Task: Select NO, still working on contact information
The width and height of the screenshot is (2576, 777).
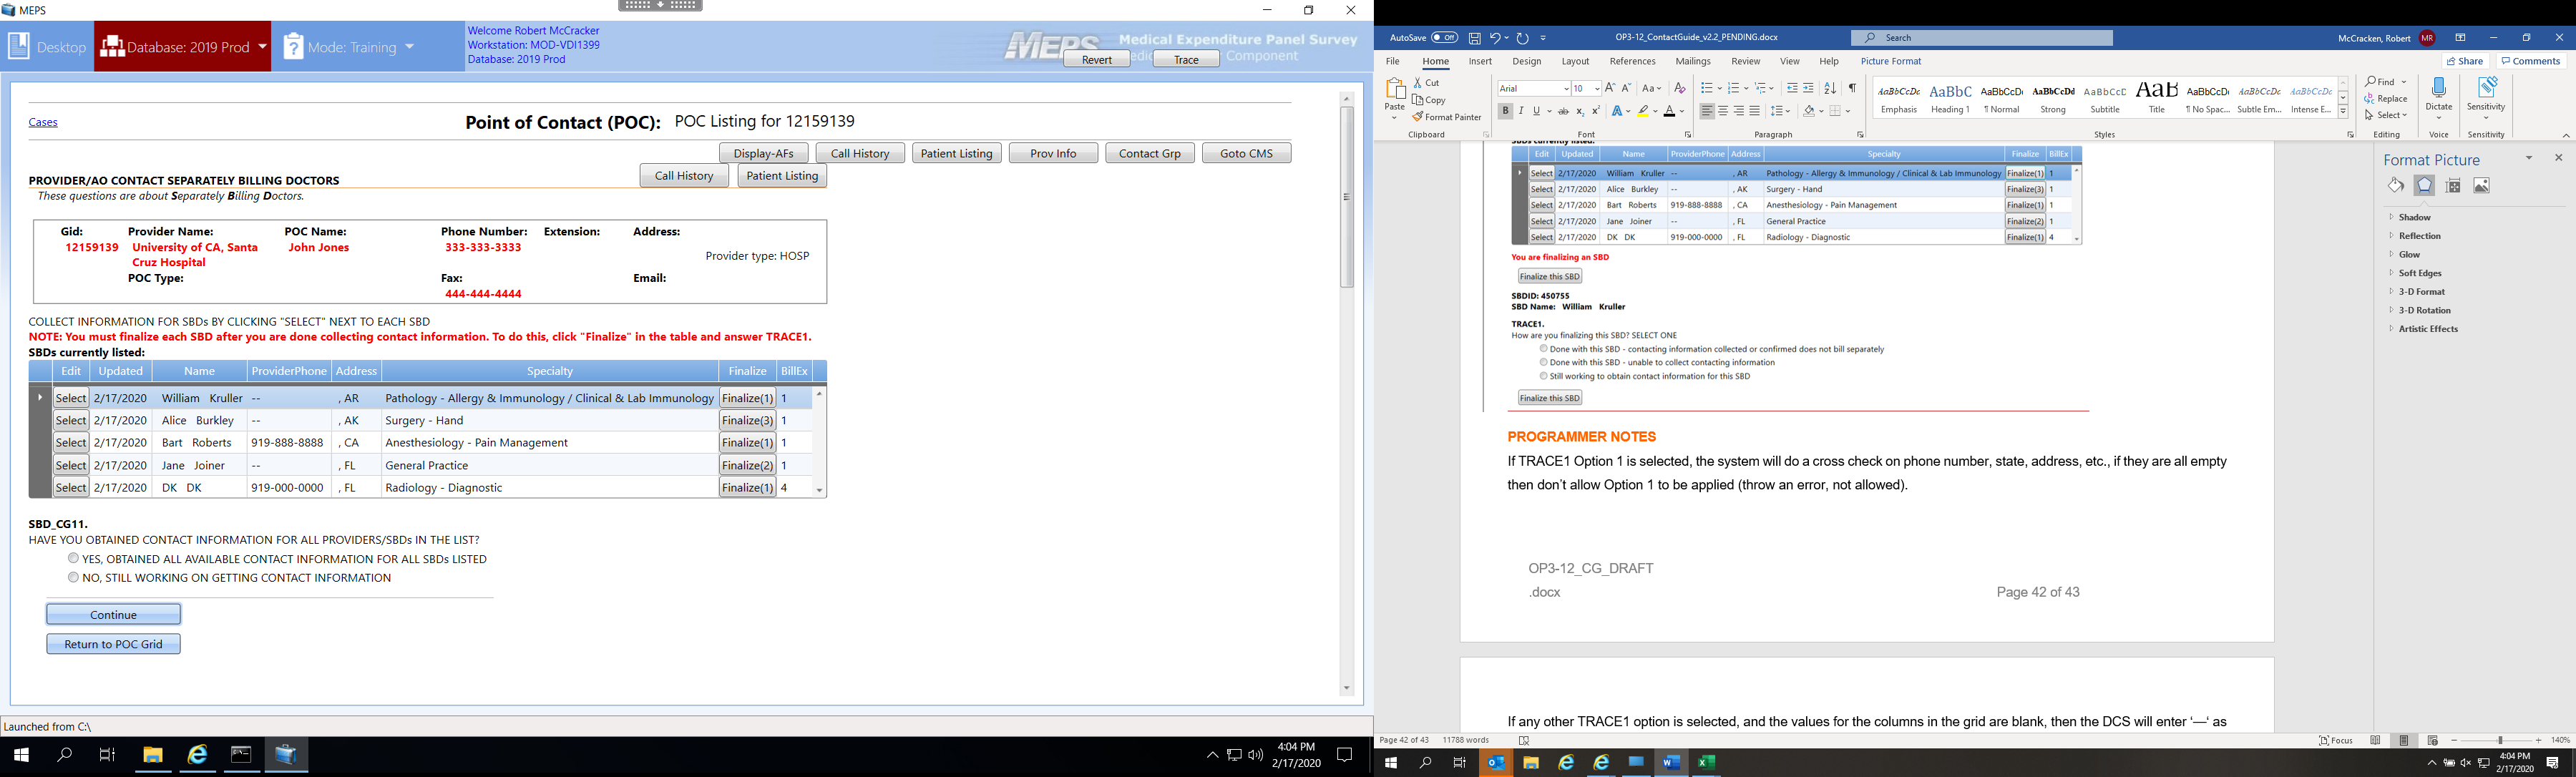Action: tap(73, 577)
